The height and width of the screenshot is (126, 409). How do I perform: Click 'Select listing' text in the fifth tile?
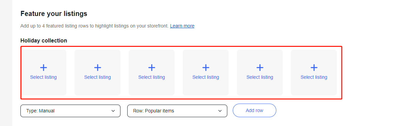[260, 77]
